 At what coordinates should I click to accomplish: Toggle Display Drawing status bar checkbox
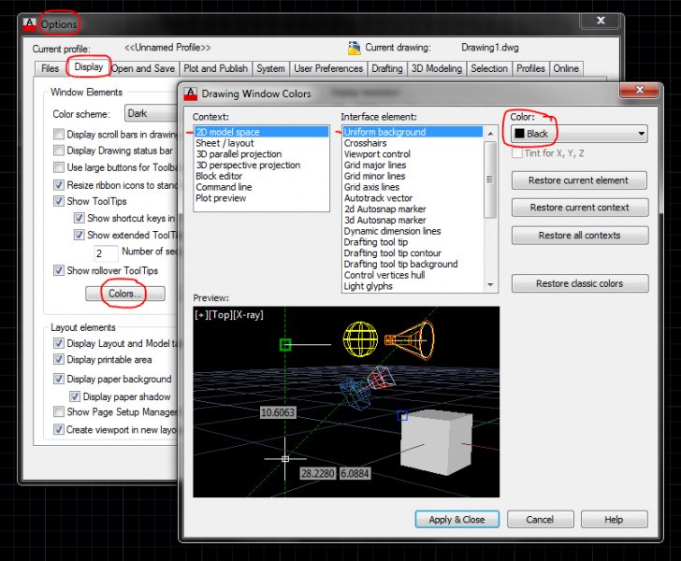pyautogui.click(x=59, y=151)
